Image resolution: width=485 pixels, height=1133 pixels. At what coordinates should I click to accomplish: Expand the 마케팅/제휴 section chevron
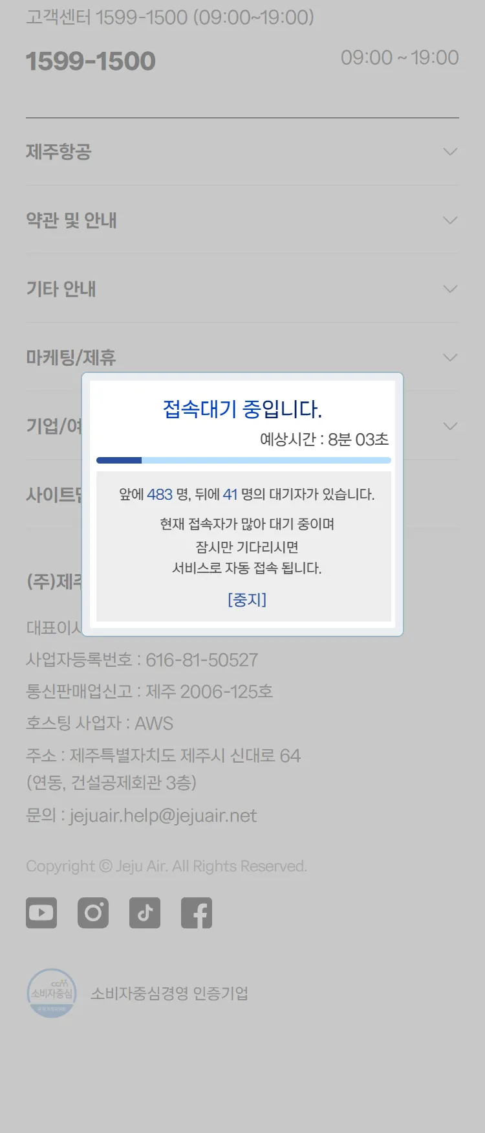[450, 357]
